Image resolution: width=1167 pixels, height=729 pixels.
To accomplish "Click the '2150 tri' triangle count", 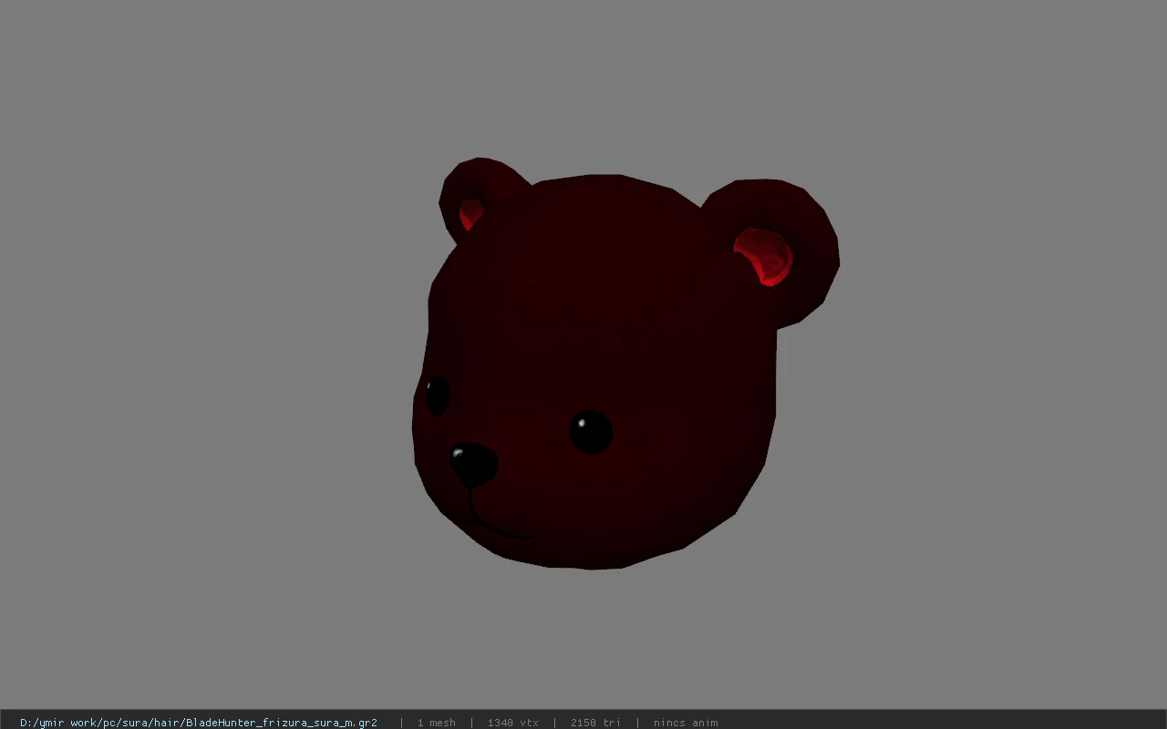I will pyautogui.click(x=595, y=723).
